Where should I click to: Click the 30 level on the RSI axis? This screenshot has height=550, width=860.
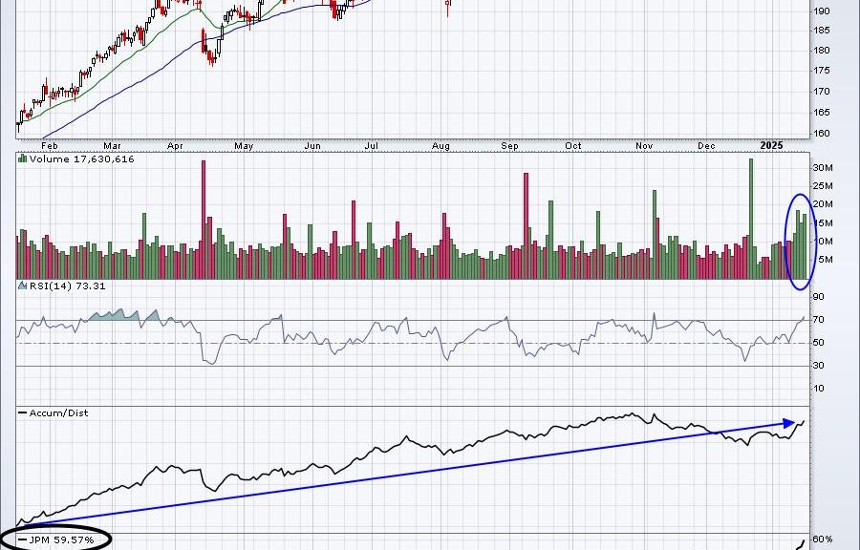[819, 366]
